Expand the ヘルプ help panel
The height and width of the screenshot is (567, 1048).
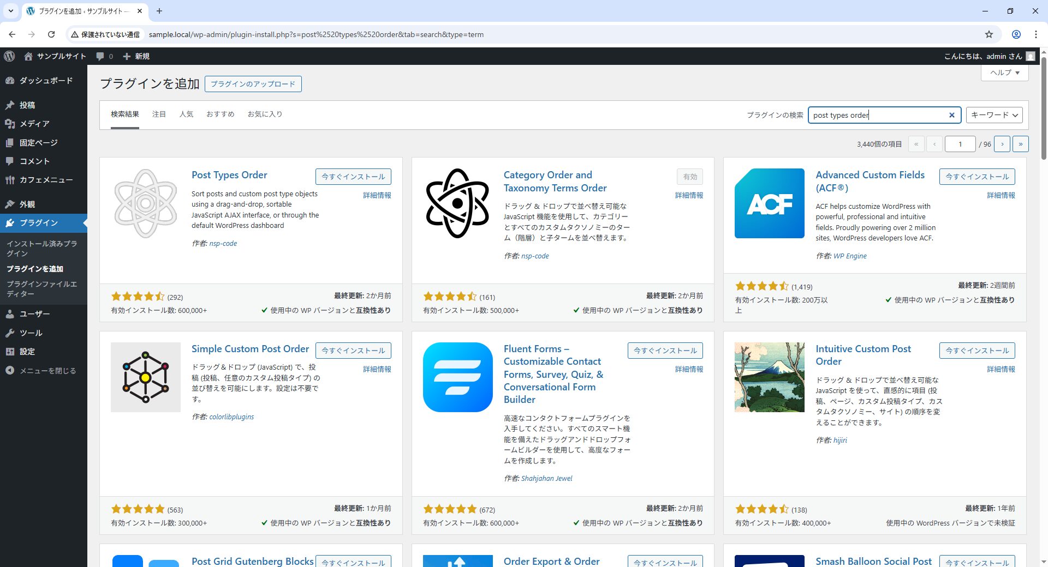pos(1005,73)
